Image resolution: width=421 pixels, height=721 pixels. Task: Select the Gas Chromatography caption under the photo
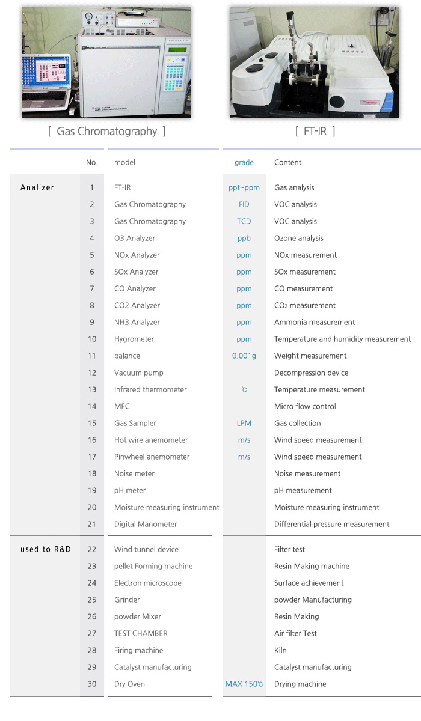pos(106,131)
